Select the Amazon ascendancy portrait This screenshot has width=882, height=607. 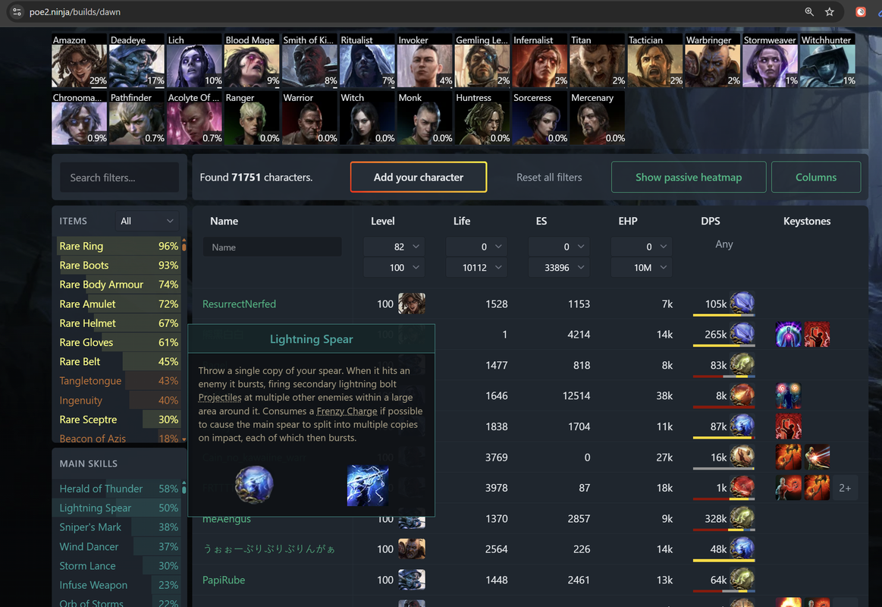[80, 60]
